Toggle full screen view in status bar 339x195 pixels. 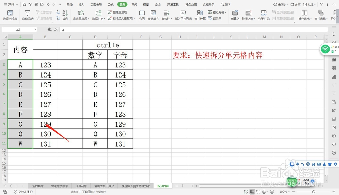(246, 192)
